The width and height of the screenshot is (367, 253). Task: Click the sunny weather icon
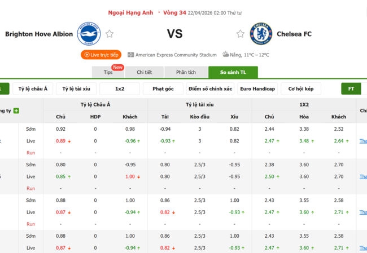tap(225, 55)
